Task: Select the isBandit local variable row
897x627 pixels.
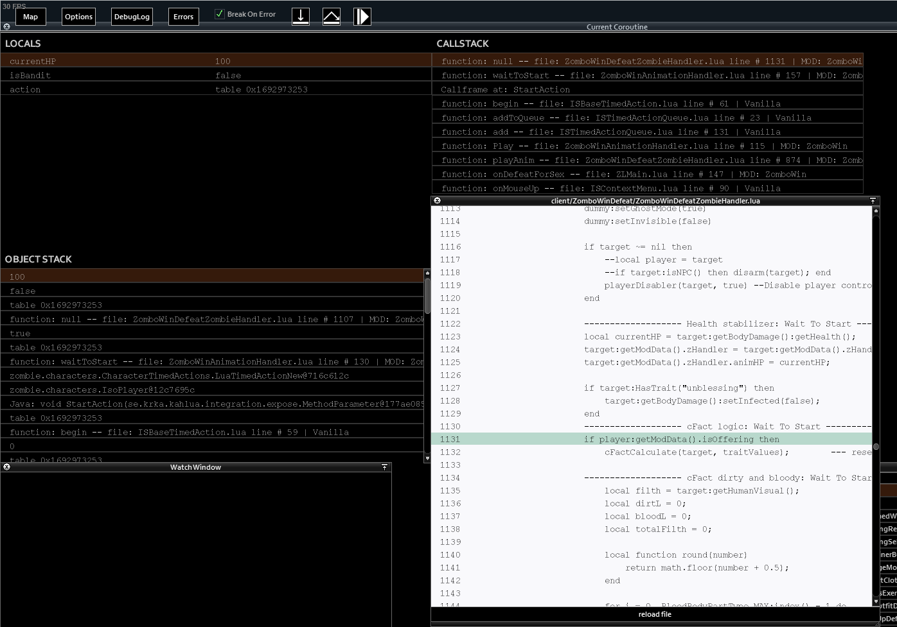Action: point(216,75)
